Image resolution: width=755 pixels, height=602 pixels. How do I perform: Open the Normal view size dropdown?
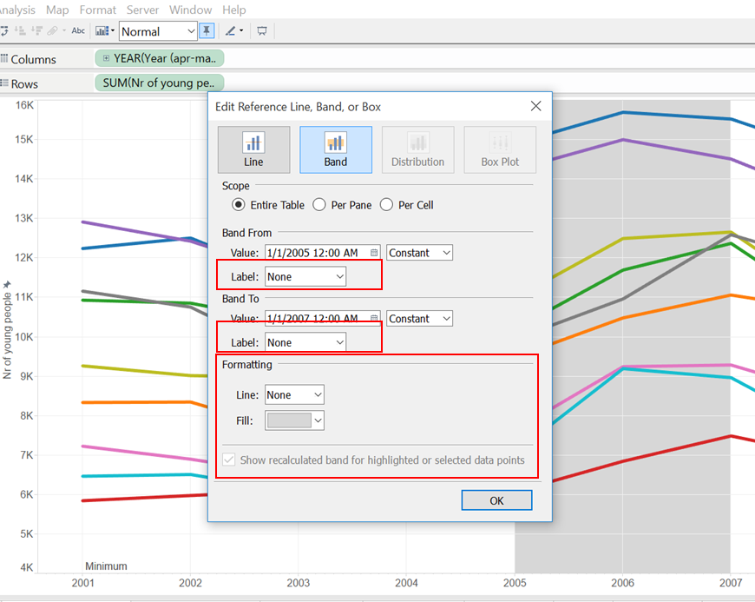[x=158, y=31]
